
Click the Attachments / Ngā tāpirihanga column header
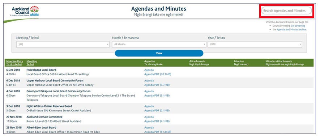pyautogui.click(x=199, y=63)
